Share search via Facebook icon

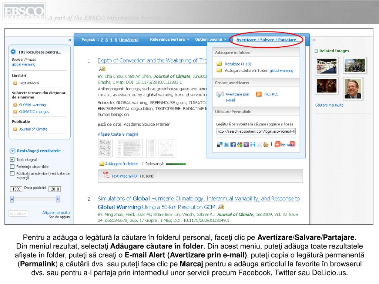coord(233,145)
